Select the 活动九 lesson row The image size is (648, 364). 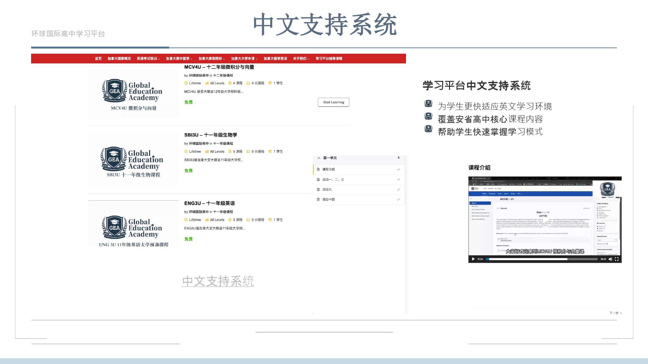(x=359, y=189)
